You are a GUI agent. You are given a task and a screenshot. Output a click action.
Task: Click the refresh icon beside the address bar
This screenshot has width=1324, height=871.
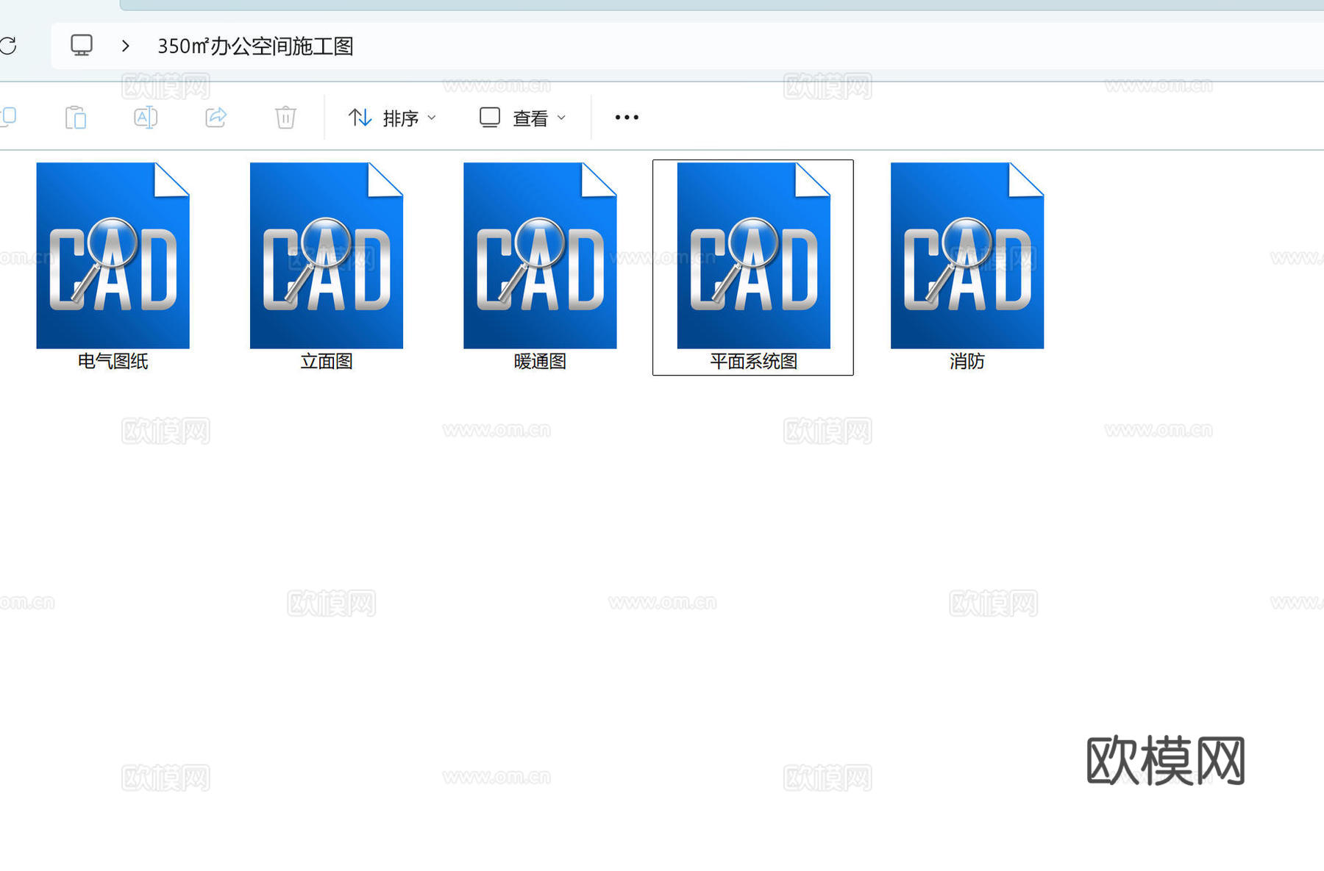coord(8,46)
